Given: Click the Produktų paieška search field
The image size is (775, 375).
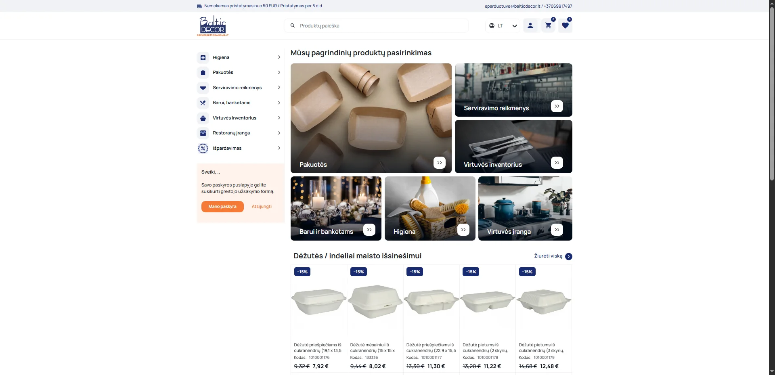Looking at the screenshot, I should (x=379, y=26).
